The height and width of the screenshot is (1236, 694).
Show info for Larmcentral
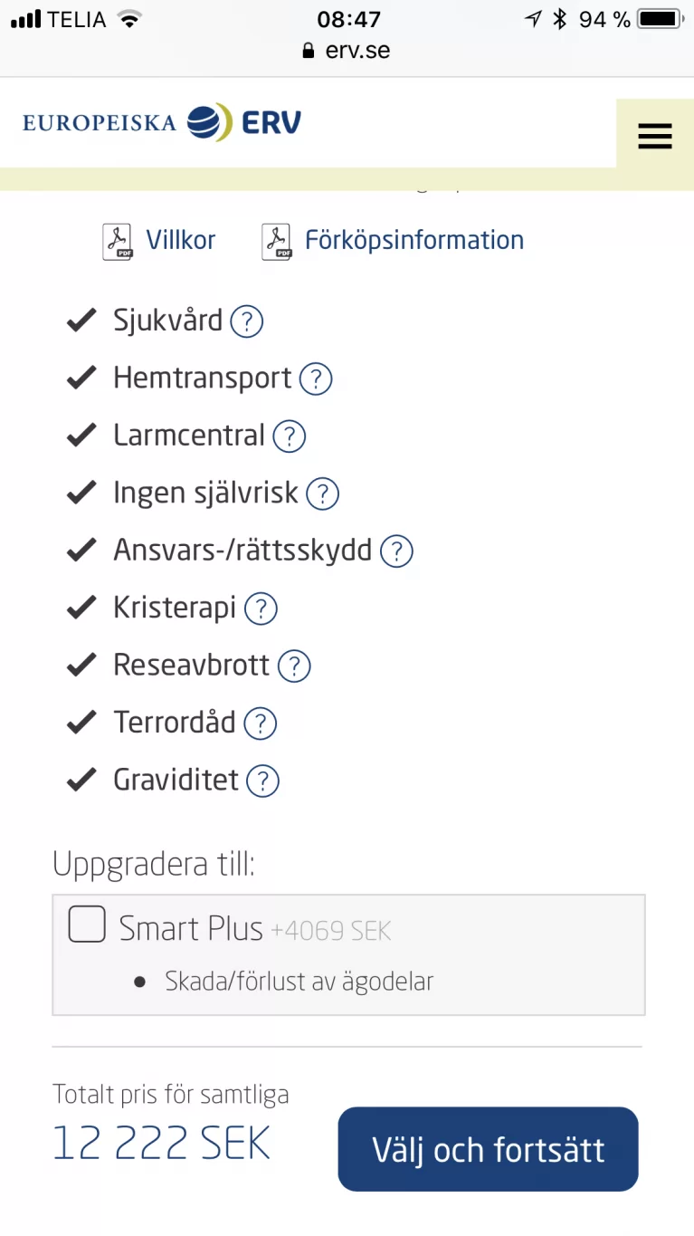(x=290, y=436)
